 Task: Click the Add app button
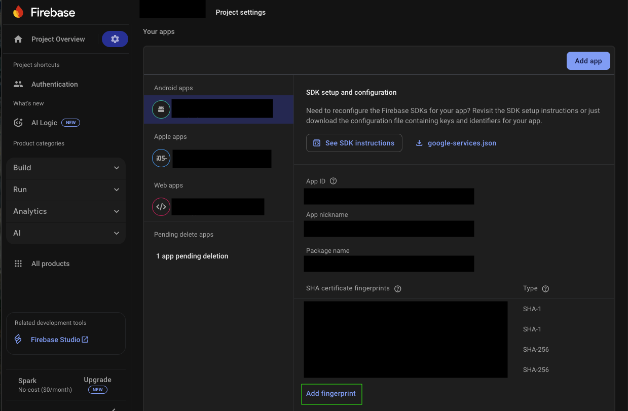588,60
